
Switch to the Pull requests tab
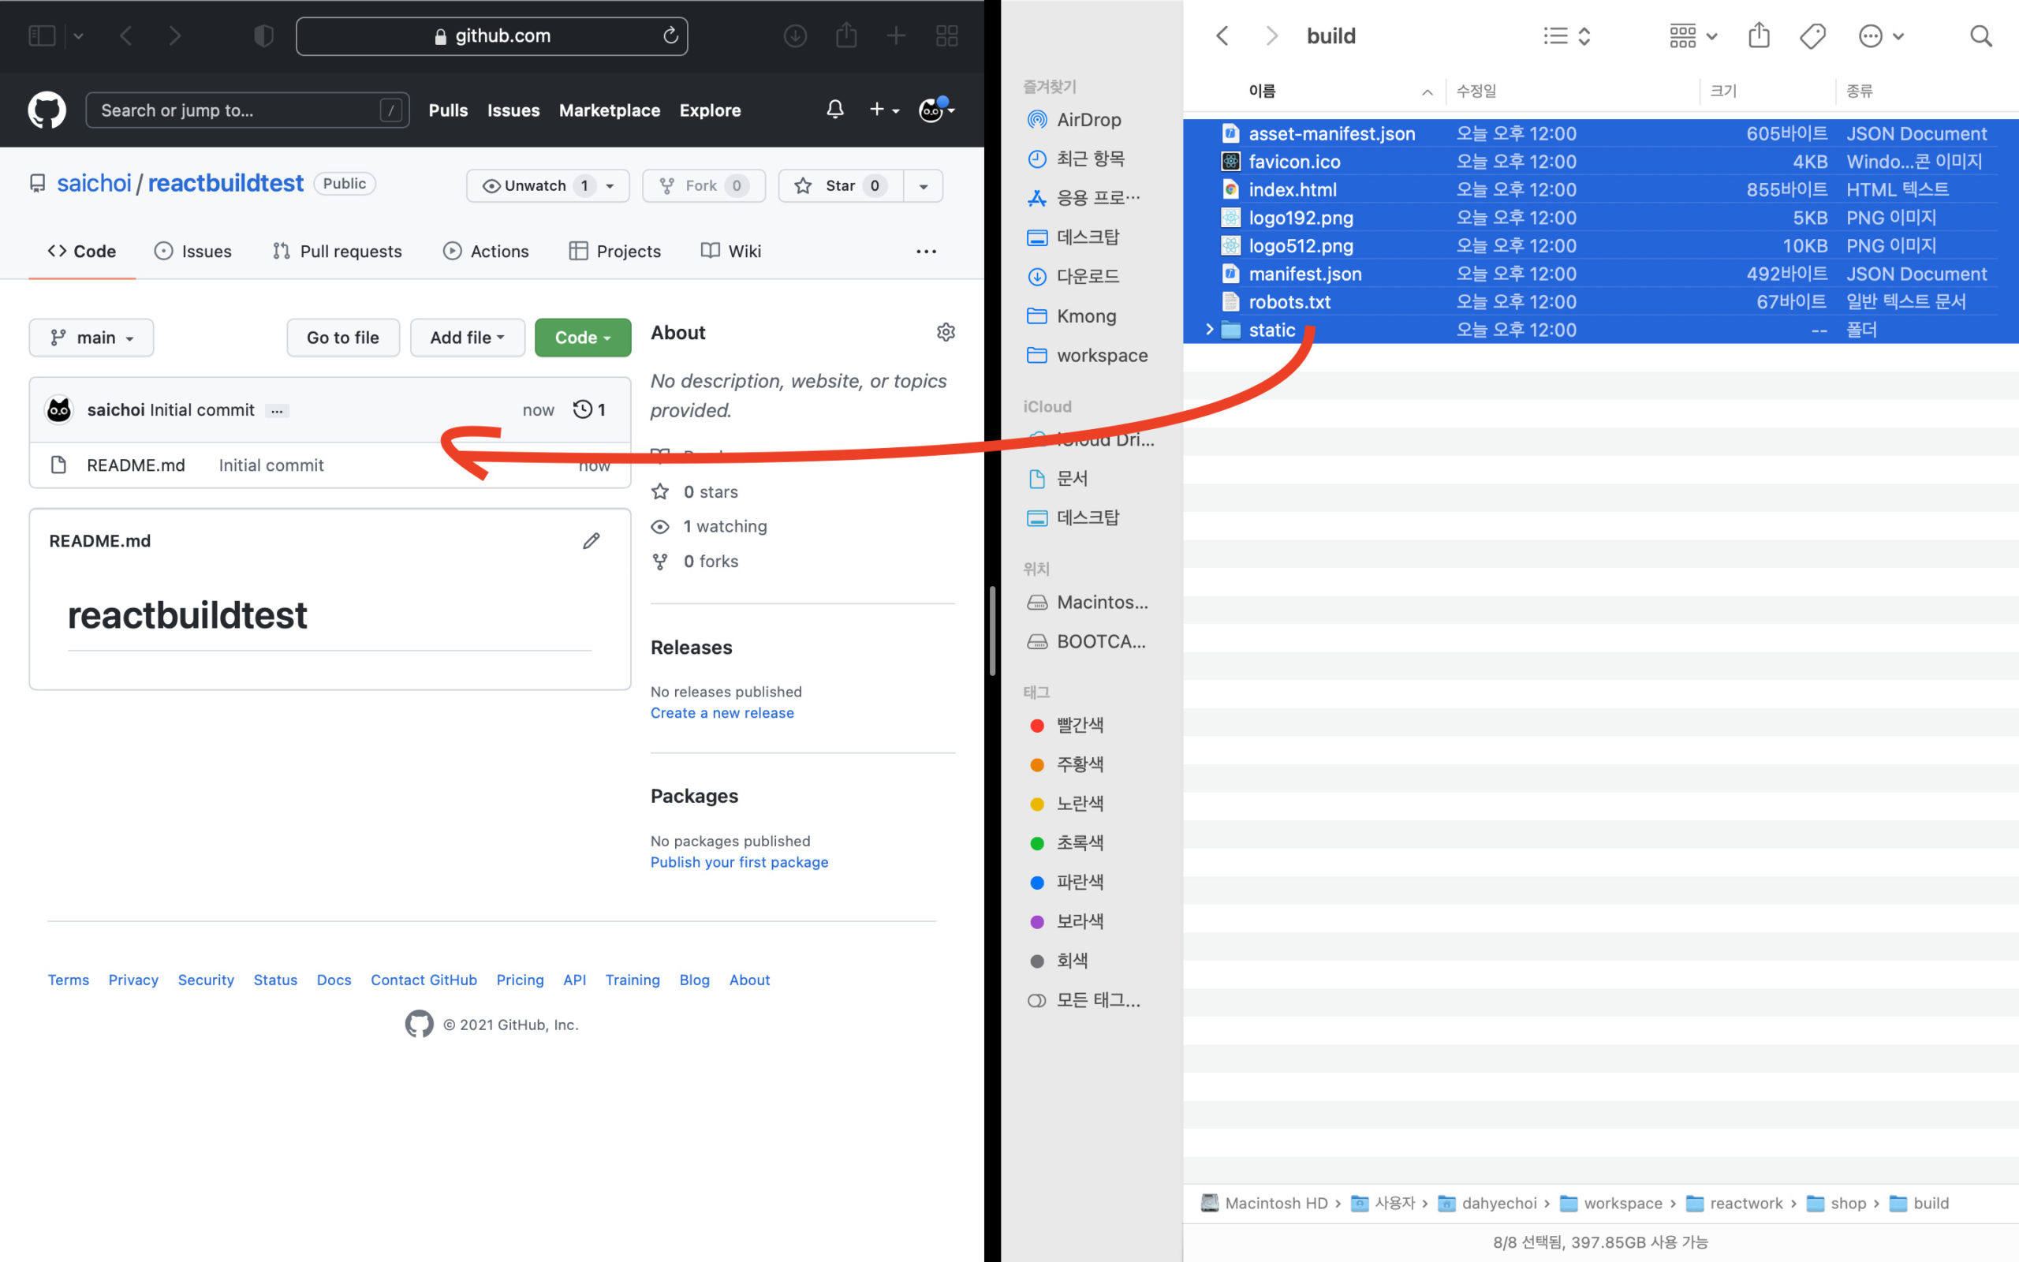[337, 252]
